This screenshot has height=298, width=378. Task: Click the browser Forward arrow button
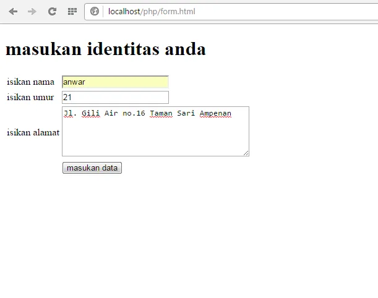click(32, 11)
